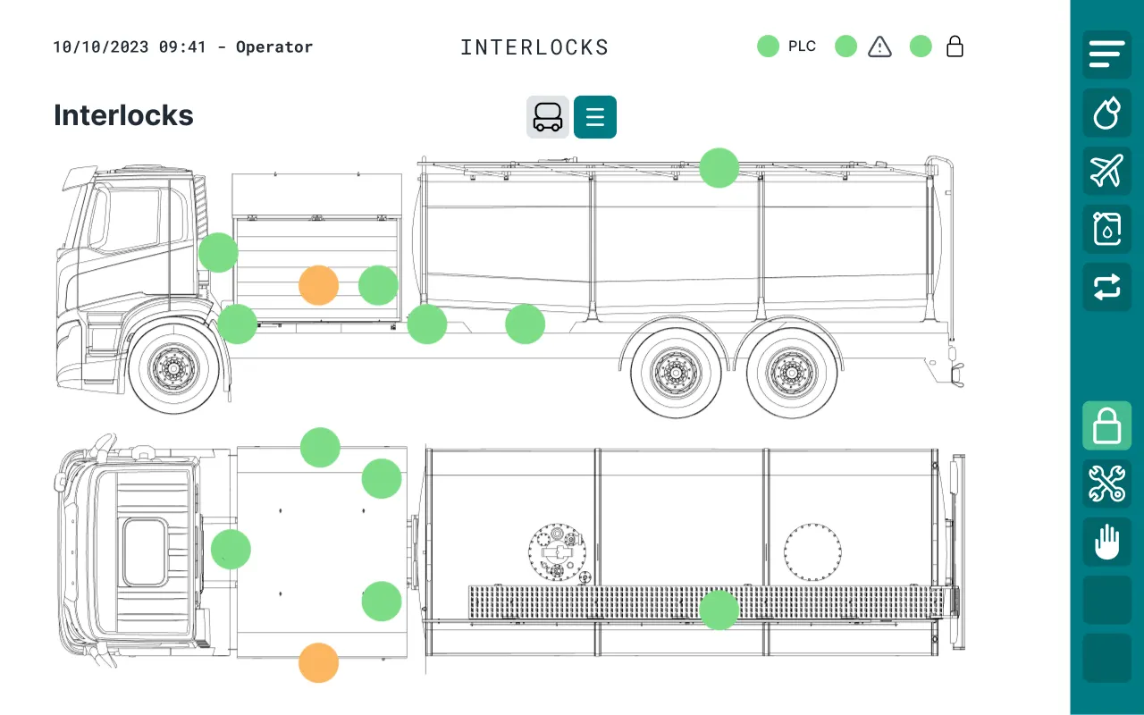Click the PLC status indicator
Screen dimensions: 1144x715
coord(786,46)
